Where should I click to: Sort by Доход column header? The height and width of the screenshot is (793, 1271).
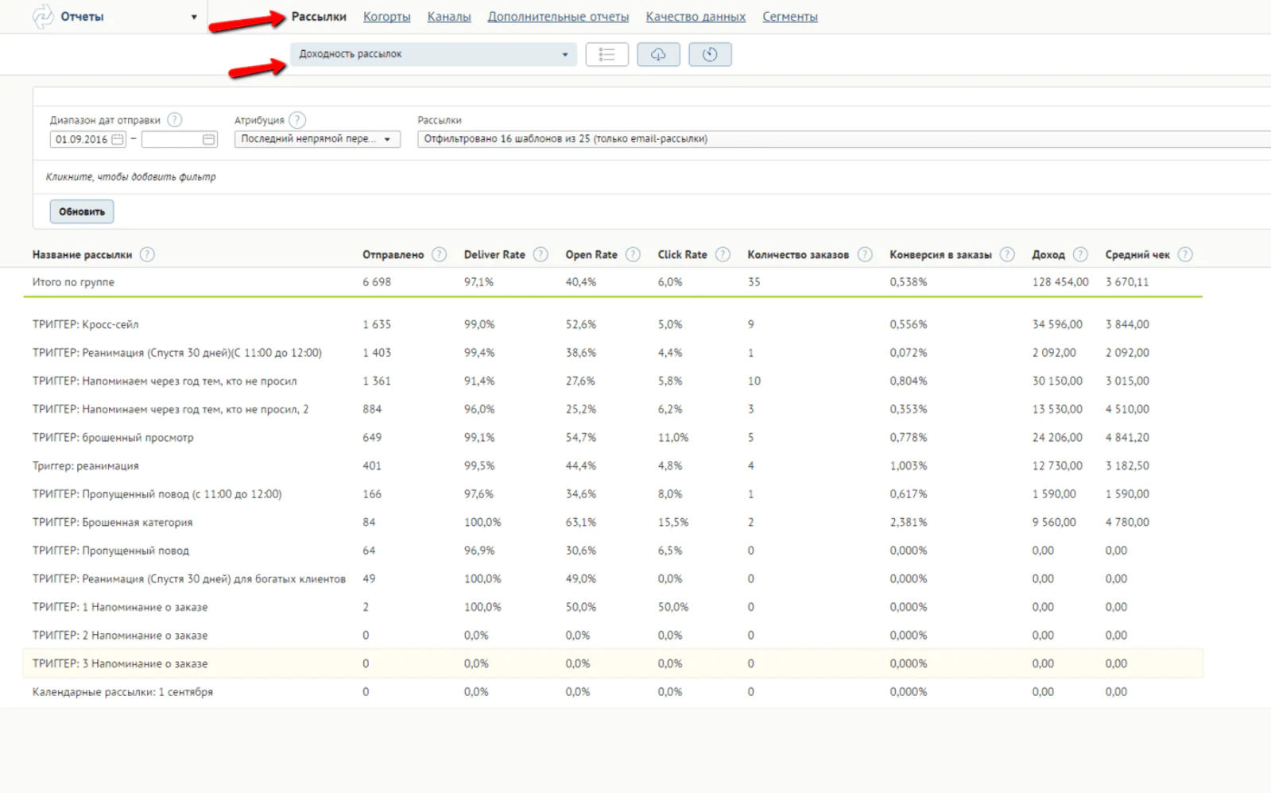pos(1048,254)
